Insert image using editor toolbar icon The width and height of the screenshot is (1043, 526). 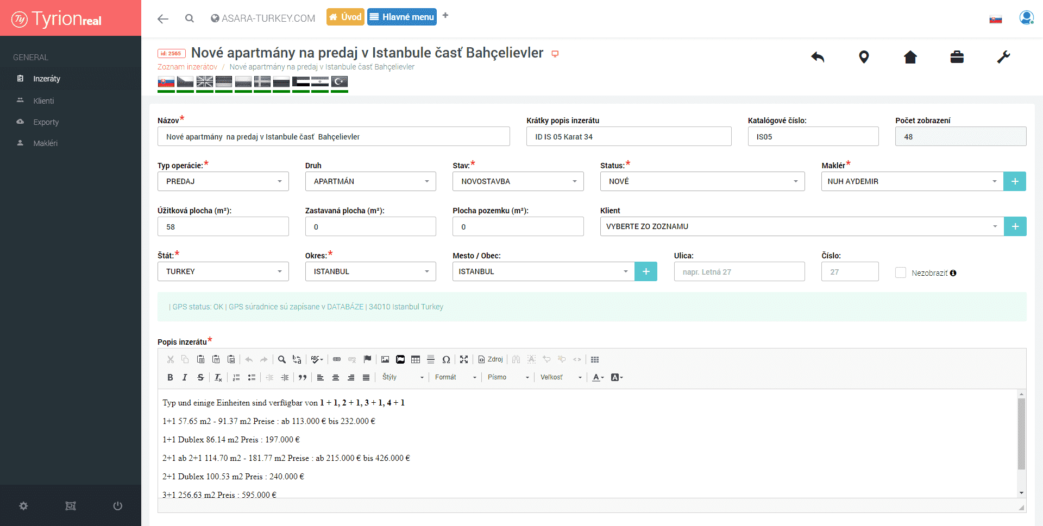tap(385, 359)
